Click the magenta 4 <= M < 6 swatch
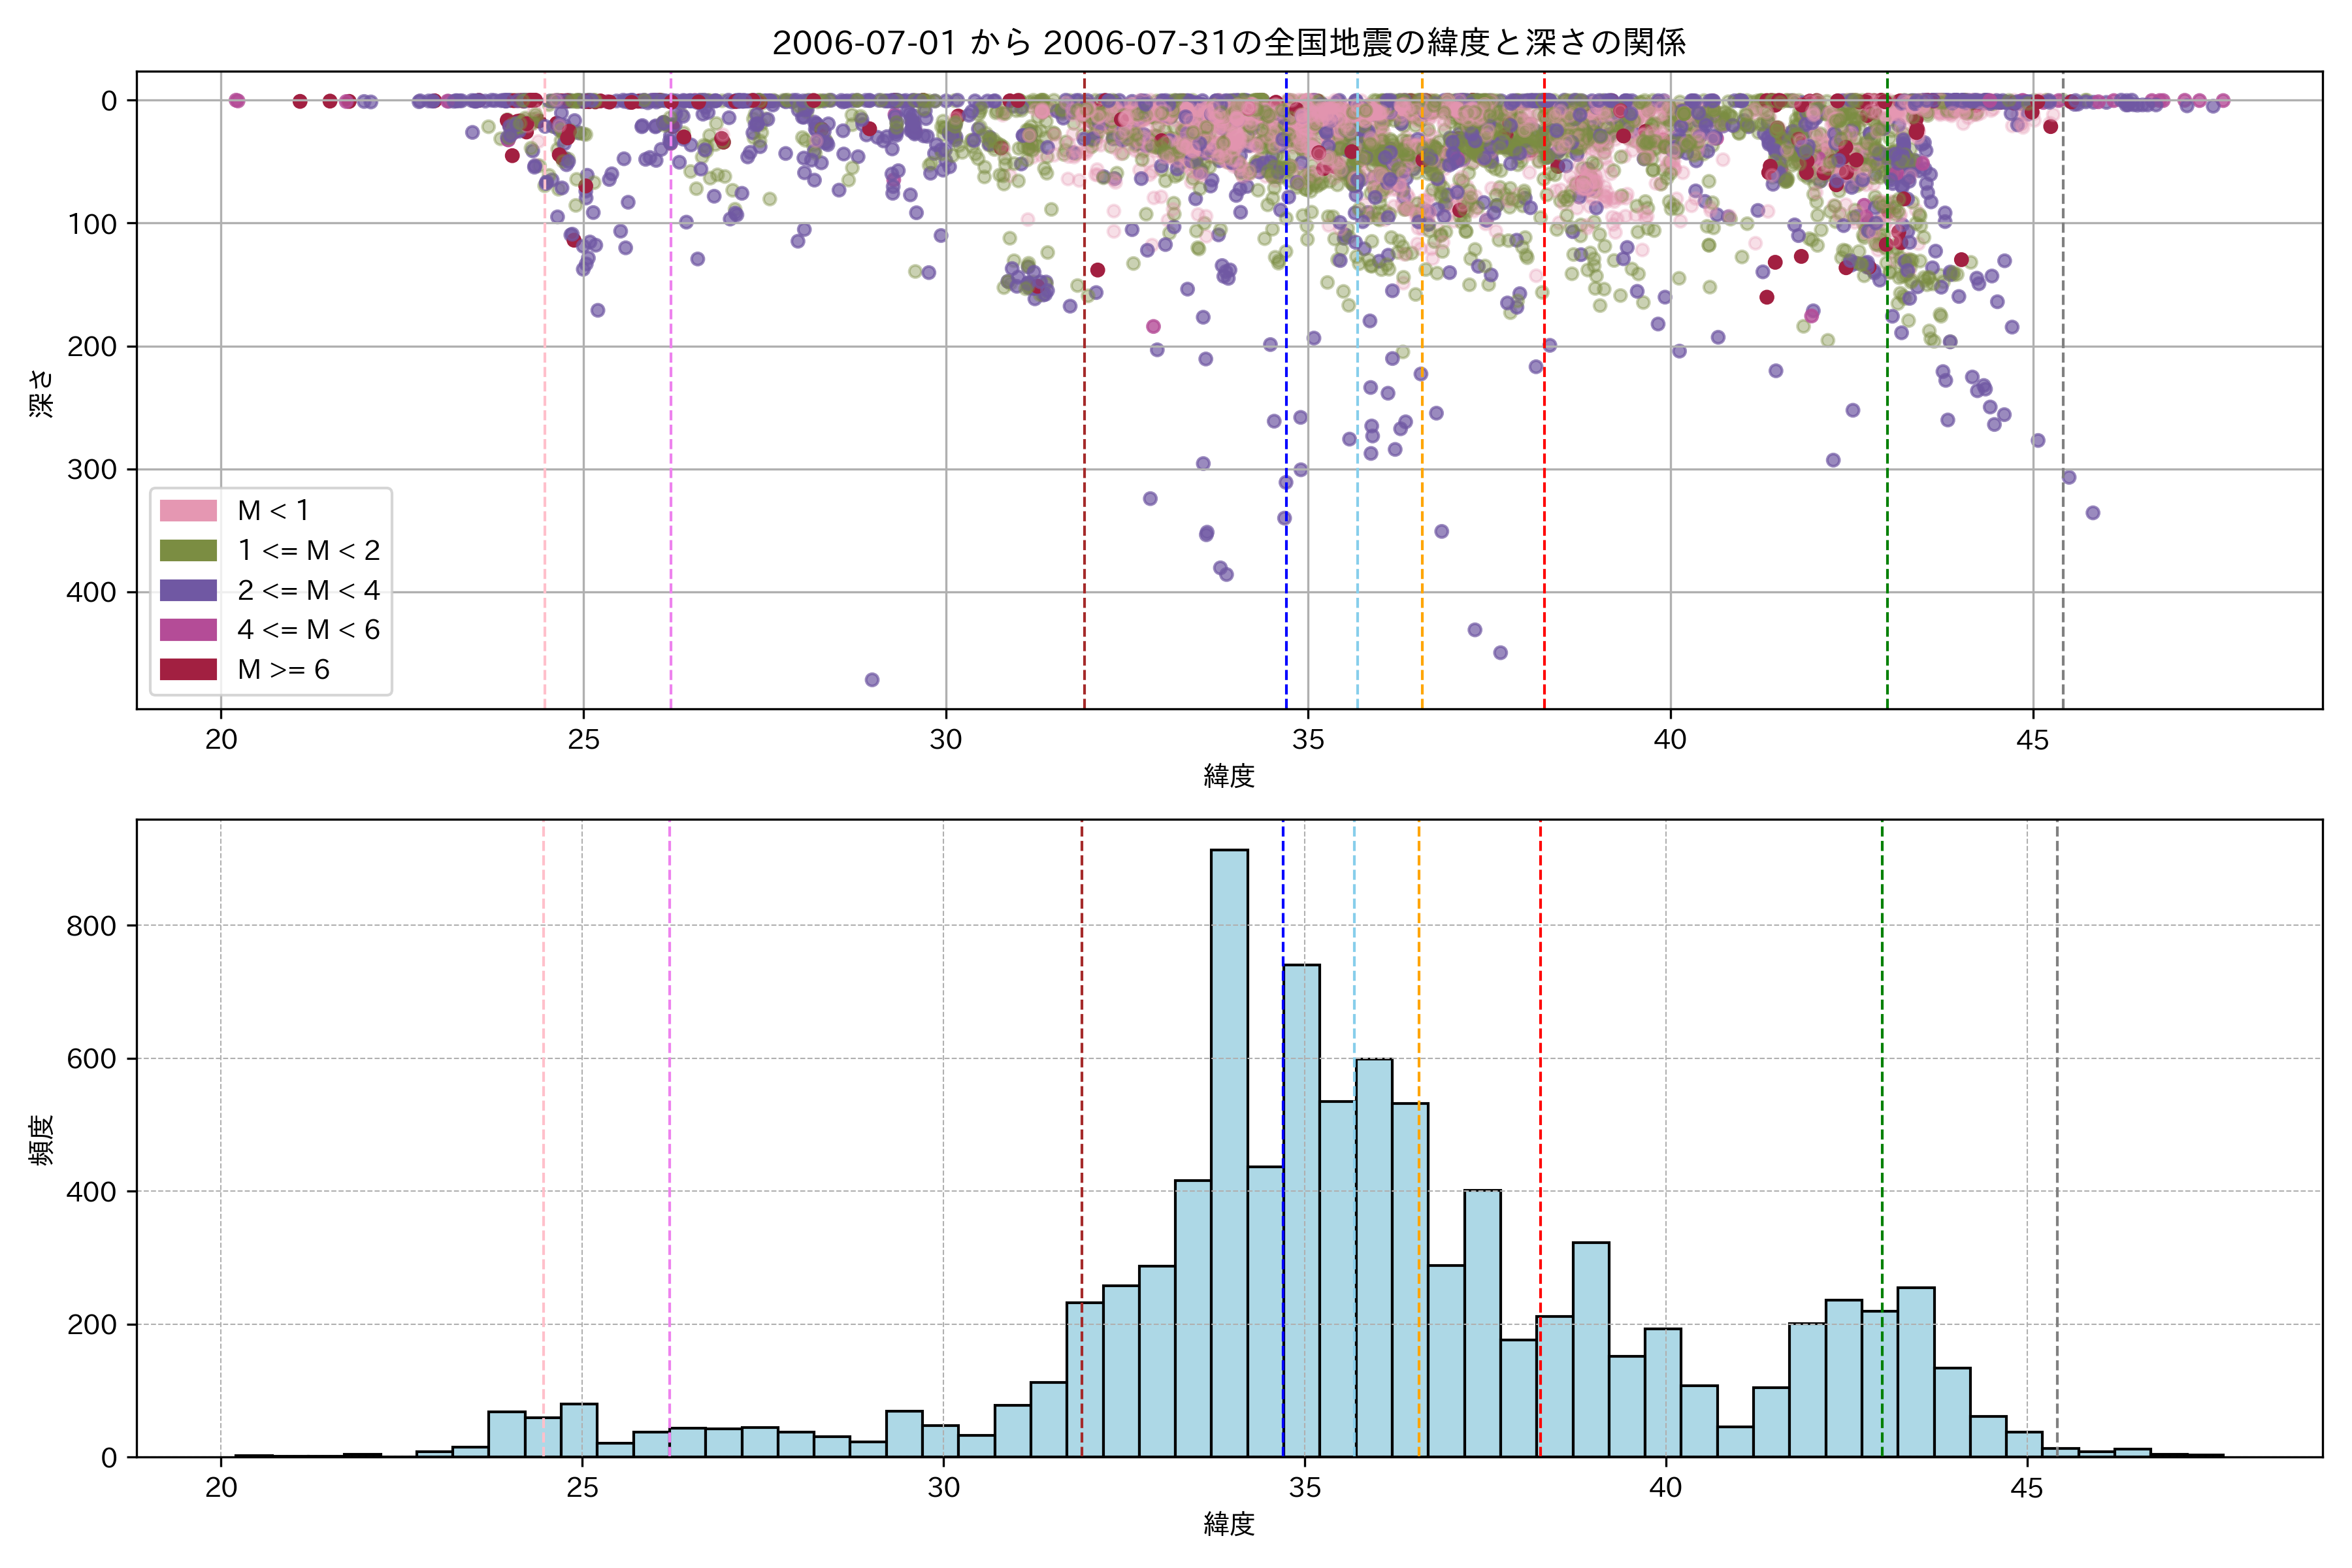This screenshot has width=2352, height=1568. pos(188,629)
